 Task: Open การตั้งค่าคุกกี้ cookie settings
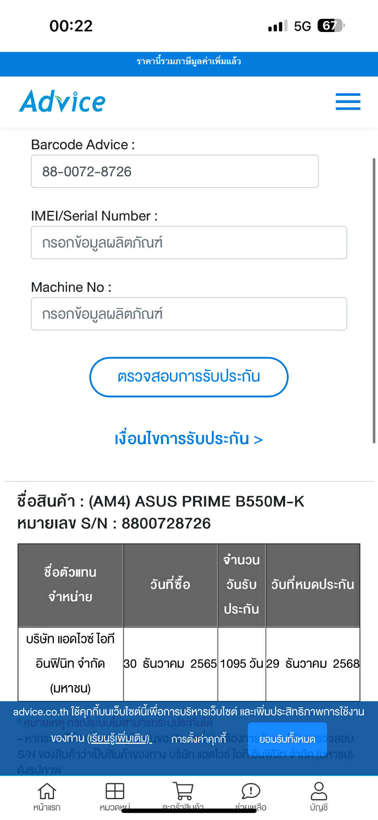pos(199,738)
